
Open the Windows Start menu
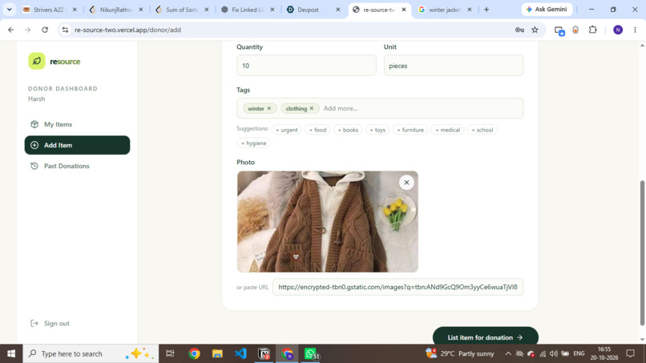11,353
